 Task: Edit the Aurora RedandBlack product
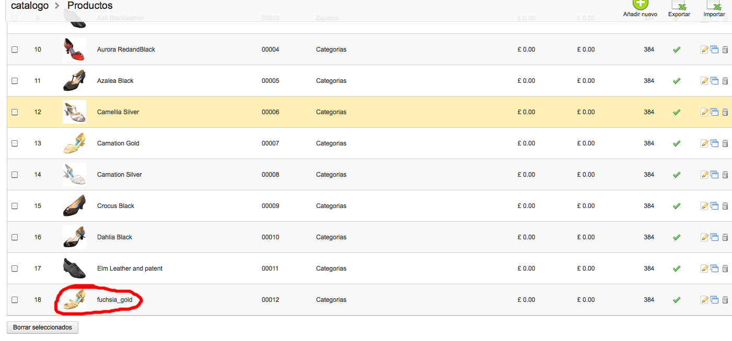click(704, 50)
